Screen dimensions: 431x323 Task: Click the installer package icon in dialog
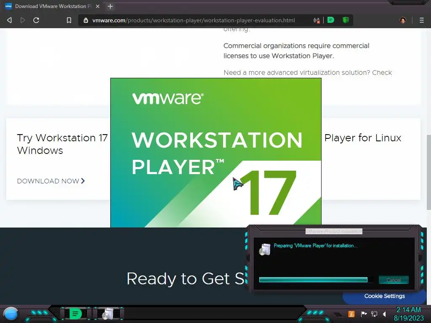[x=265, y=249]
